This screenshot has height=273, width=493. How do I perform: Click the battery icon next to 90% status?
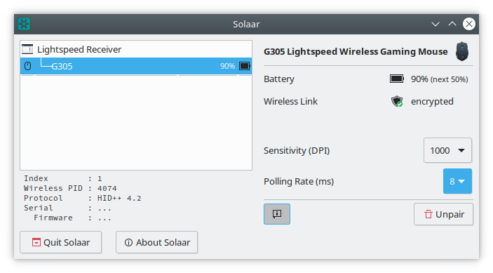click(397, 79)
